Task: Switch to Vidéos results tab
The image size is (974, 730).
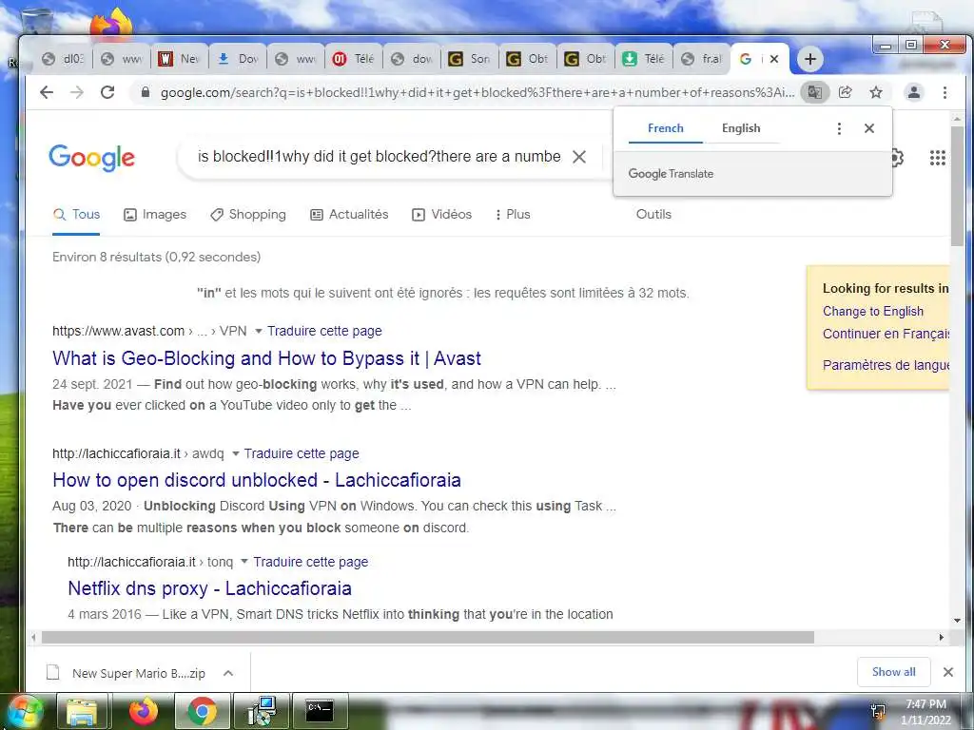Action: 441,215
